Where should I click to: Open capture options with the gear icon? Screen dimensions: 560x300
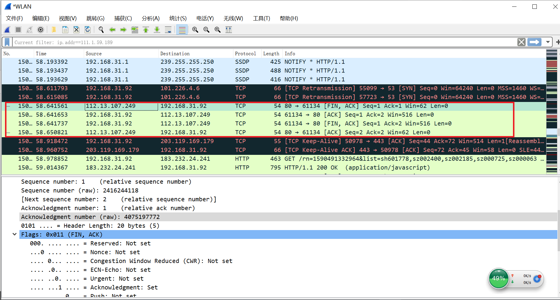(40, 29)
